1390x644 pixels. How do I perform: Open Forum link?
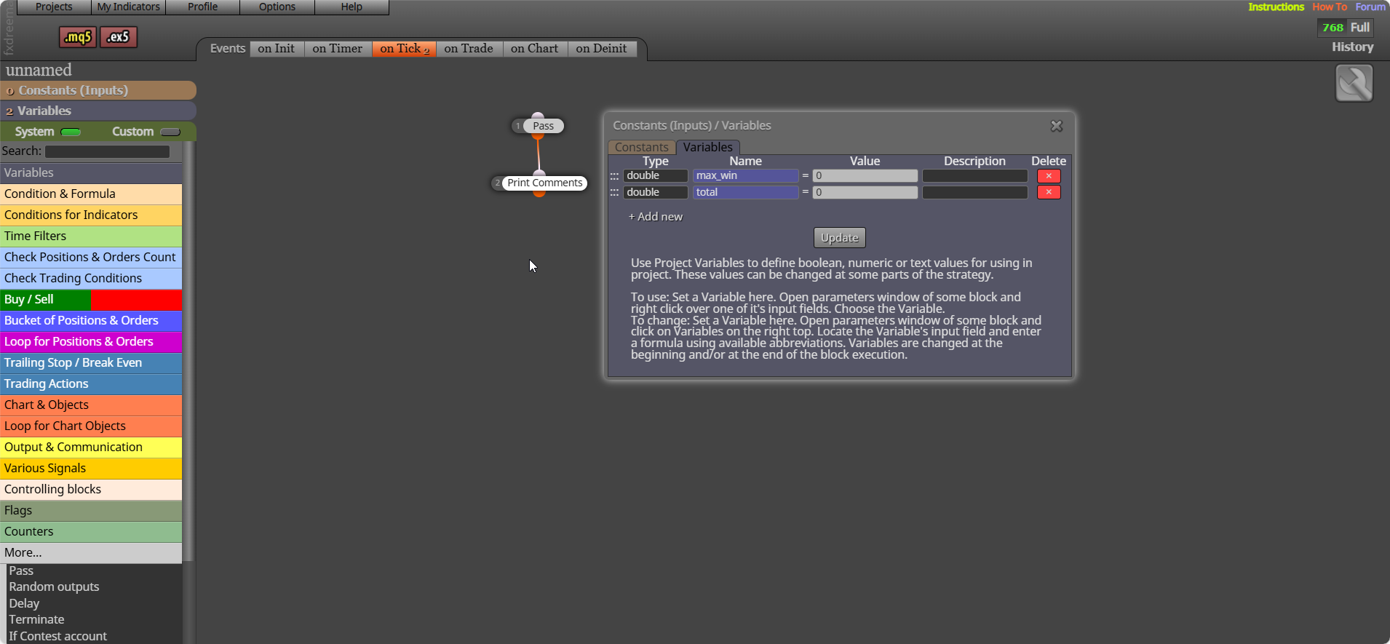click(x=1370, y=7)
